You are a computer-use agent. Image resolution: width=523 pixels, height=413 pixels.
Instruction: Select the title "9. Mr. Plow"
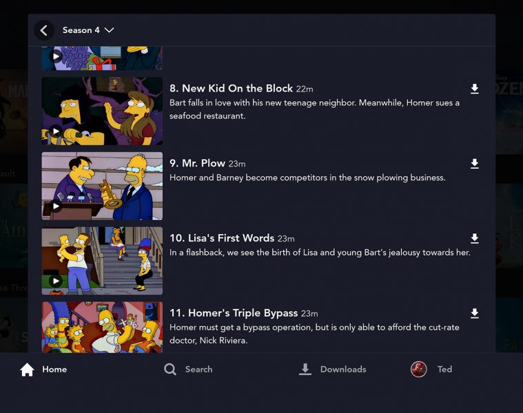198,163
